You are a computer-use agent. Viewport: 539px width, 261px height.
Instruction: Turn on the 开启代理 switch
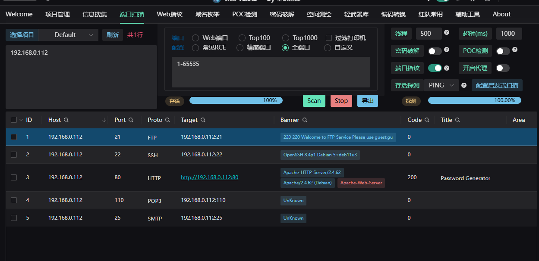[503, 68]
